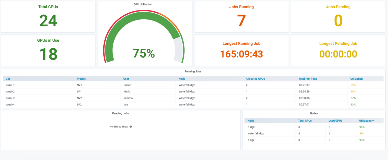Sort running jobs by Total Run Time

coord(308,79)
